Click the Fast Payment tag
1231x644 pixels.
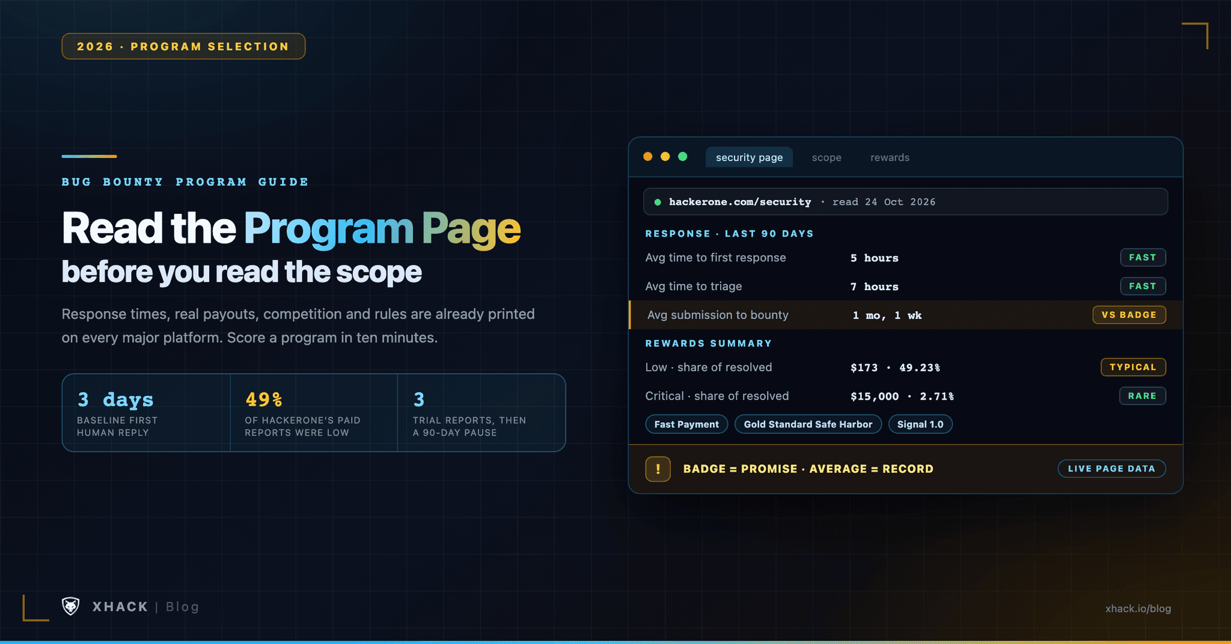pyautogui.click(x=686, y=424)
